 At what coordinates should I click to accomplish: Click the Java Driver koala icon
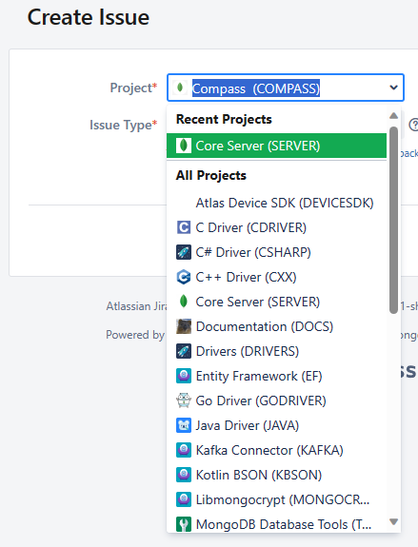pyautogui.click(x=184, y=426)
